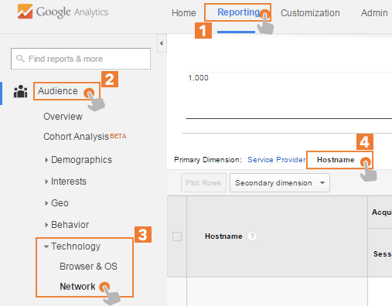Click the search magnifier icon
The width and height of the screenshot is (392, 306).
(20, 59)
